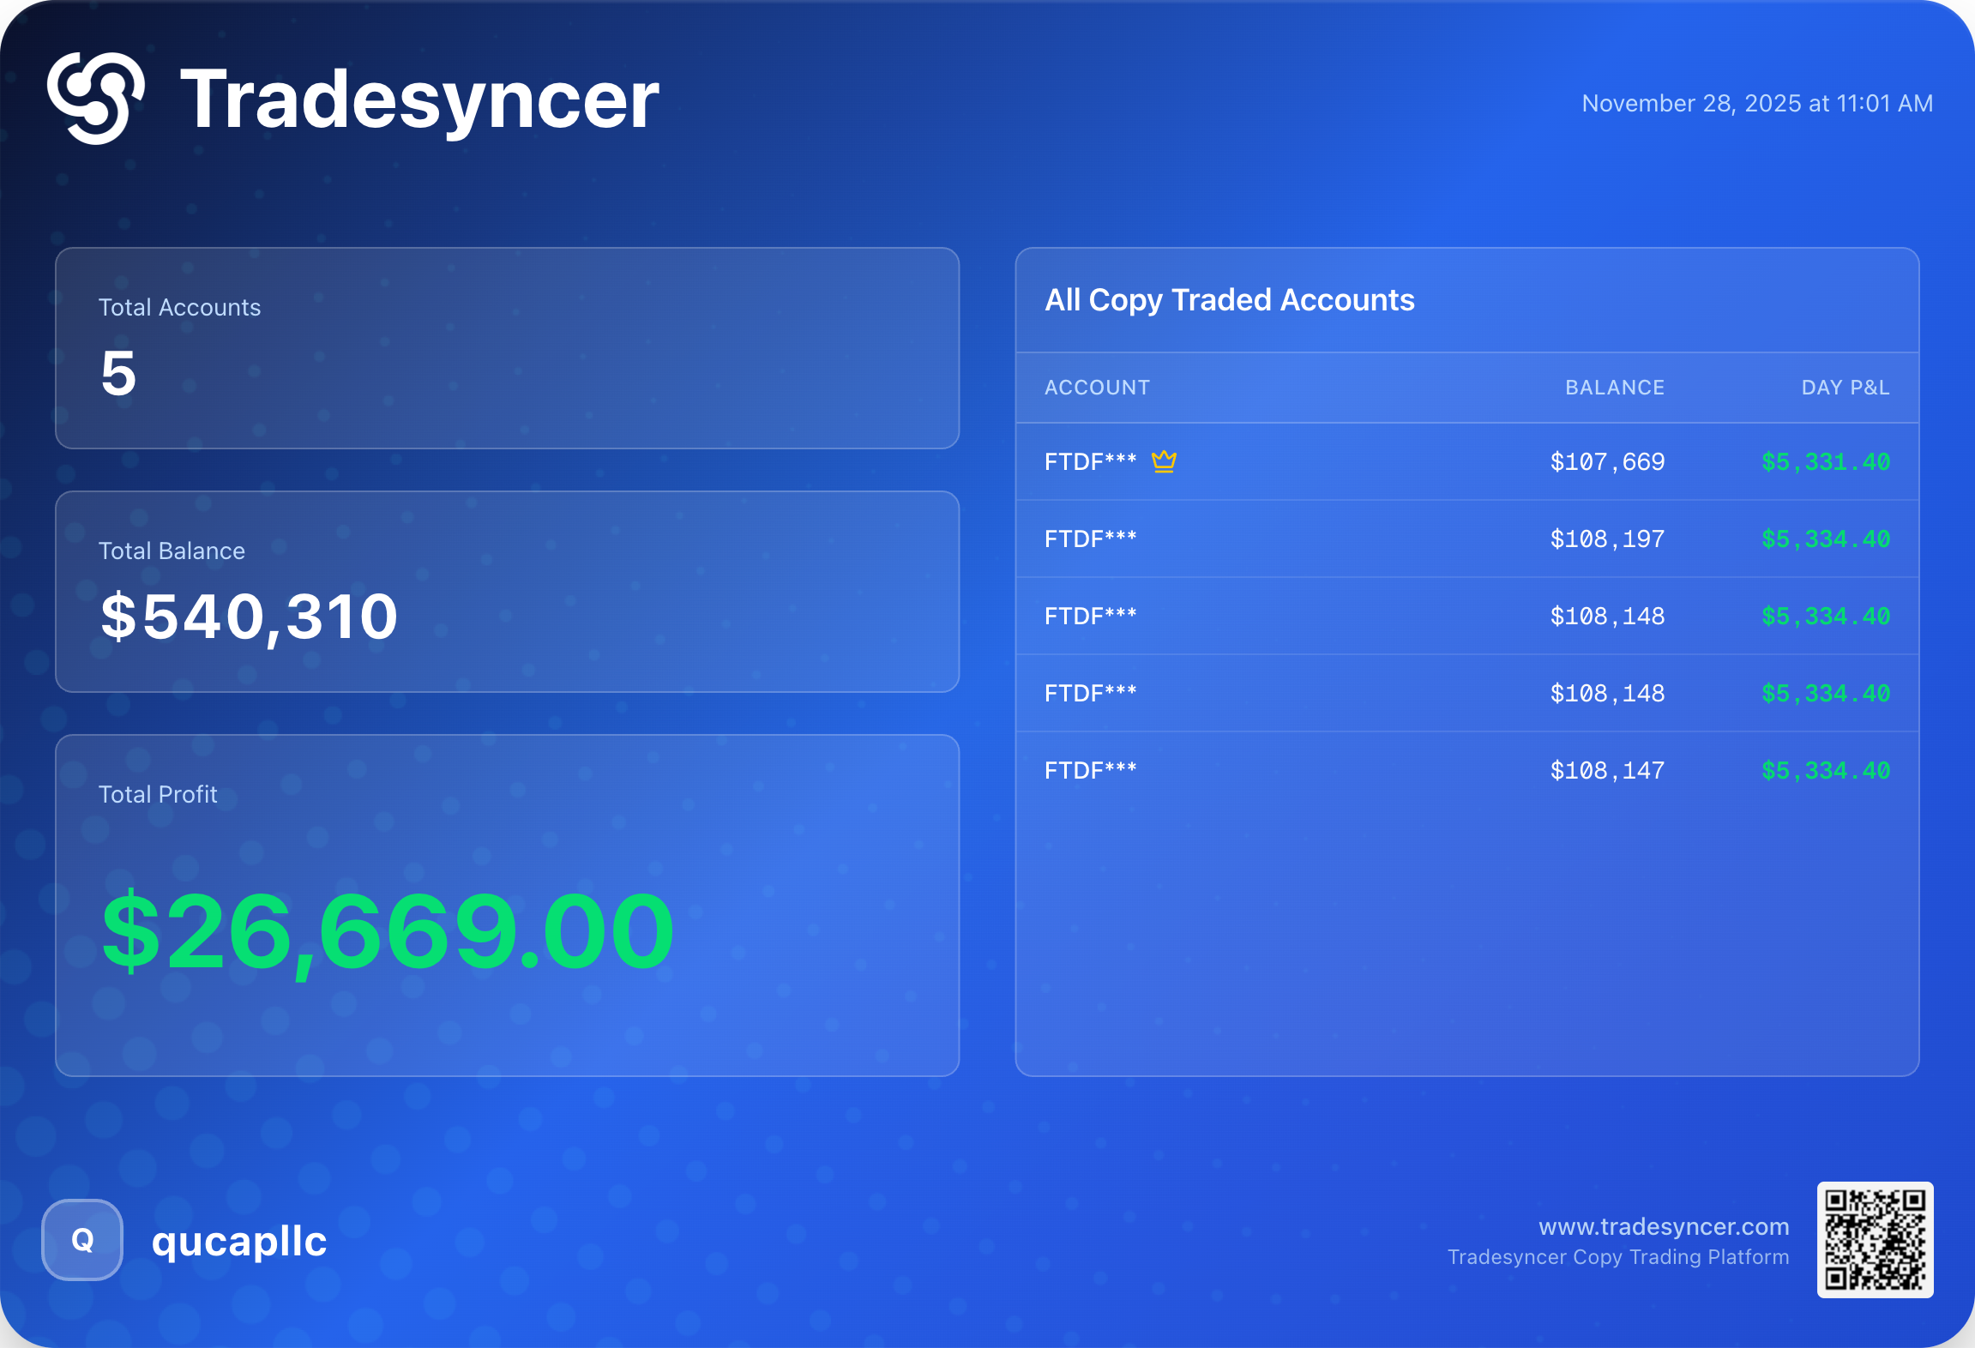The height and width of the screenshot is (1348, 1975).
Task: Click the Total Accounts card
Action: pyautogui.click(x=507, y=348)
